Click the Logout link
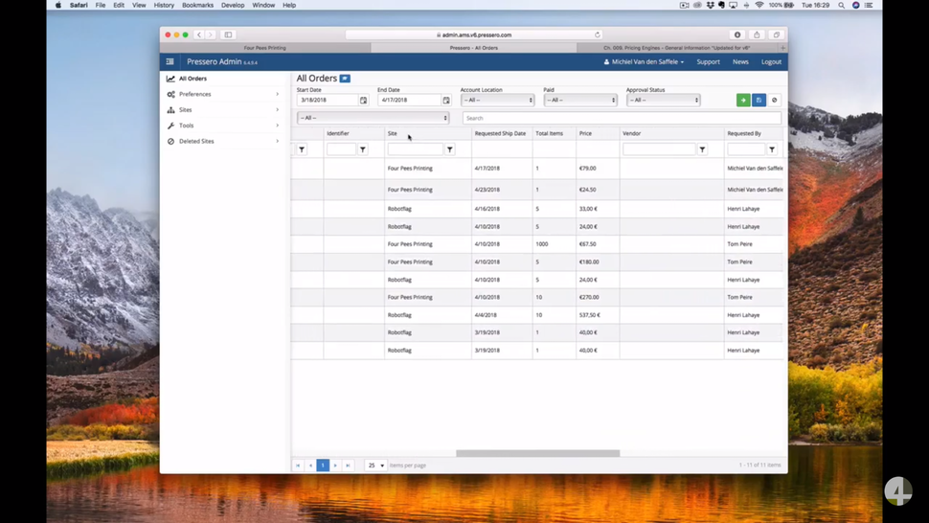 pyautogui.click(x=771, y=61)
